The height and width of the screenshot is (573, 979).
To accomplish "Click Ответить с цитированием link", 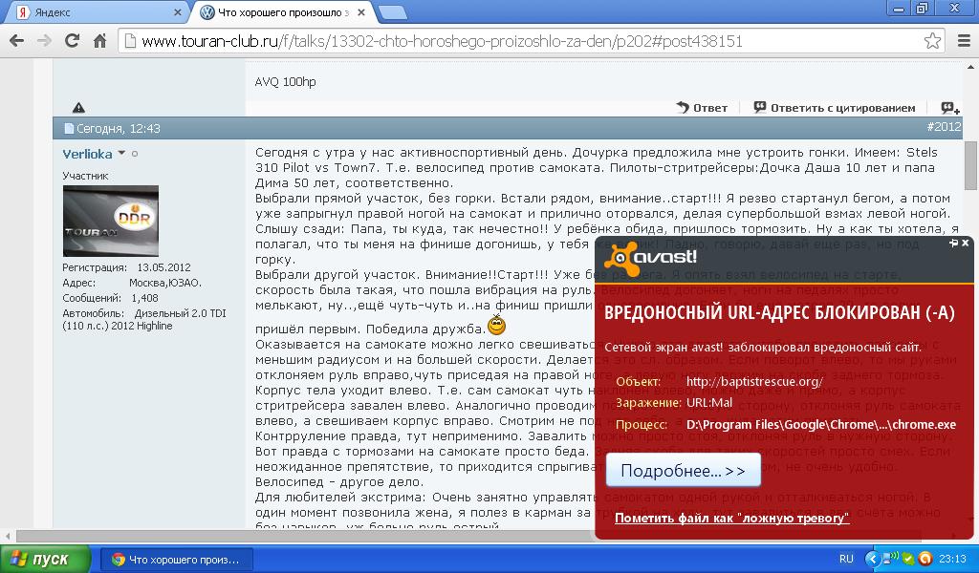I will tap(835, 108).
